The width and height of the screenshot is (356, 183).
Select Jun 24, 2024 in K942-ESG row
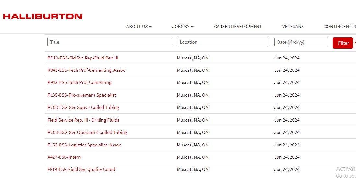coord(287,82)
